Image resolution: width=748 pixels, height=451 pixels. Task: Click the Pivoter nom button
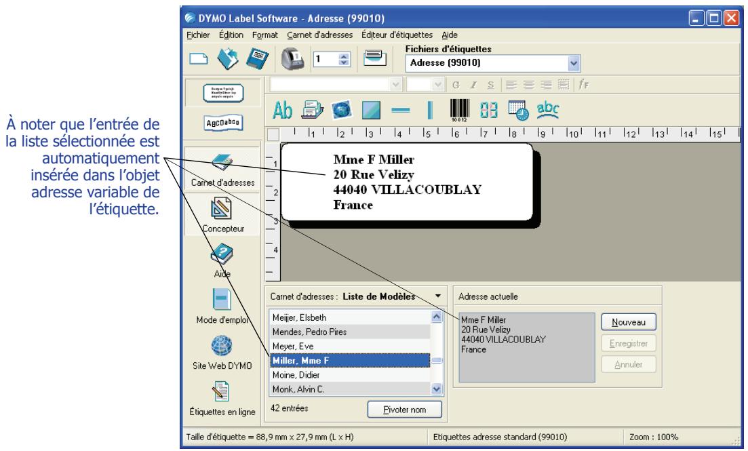pyautogui.click(x=405, y=410)
